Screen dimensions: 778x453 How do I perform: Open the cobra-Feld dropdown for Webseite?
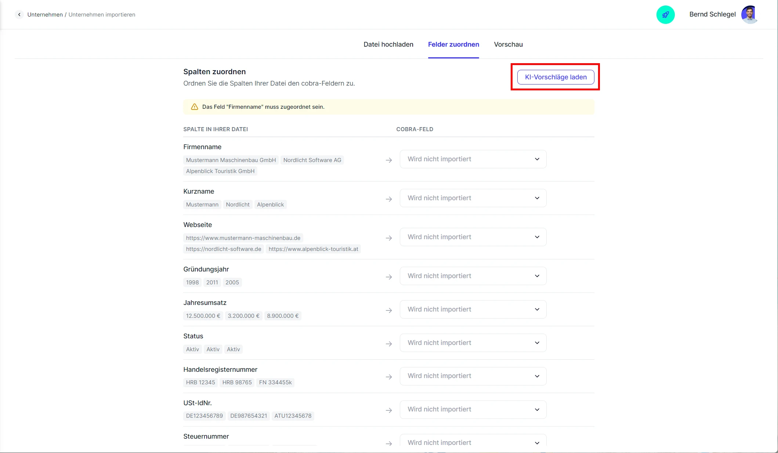click(x=473, y=237)
